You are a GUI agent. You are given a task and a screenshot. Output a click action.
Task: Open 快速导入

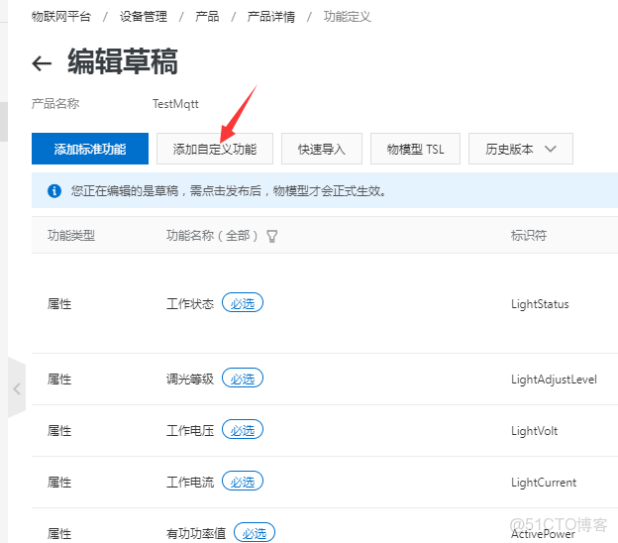click(322, 149)
